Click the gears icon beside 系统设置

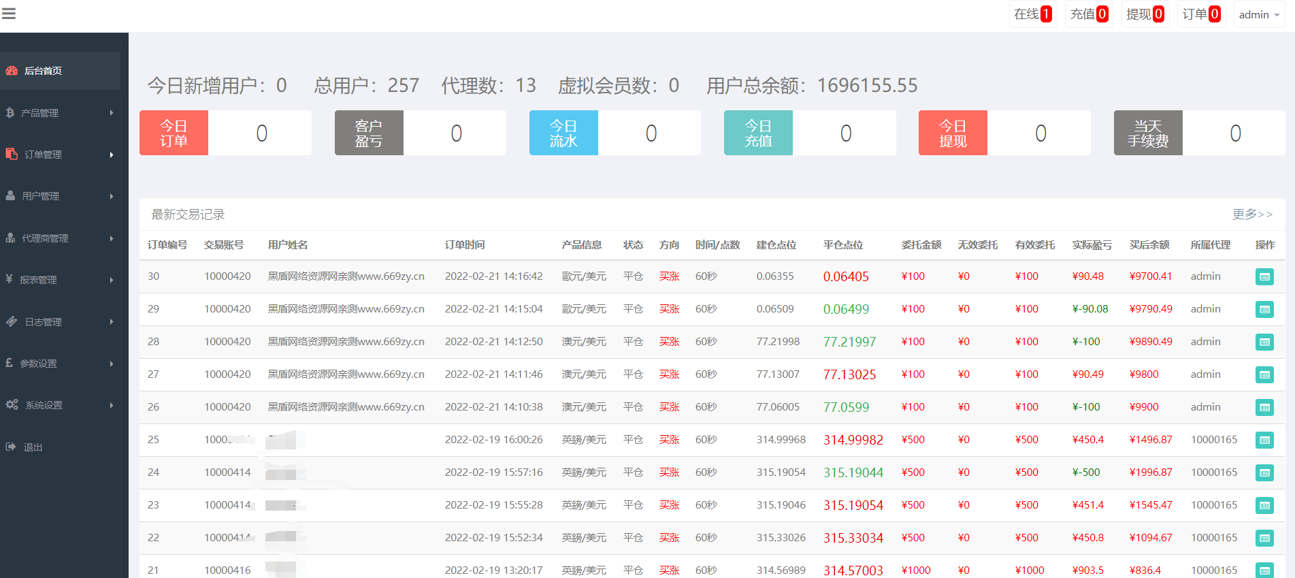coord(12,404)
